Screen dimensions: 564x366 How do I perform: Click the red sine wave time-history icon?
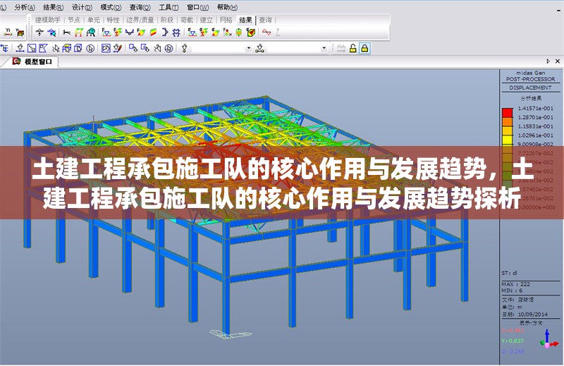(266, 32)
